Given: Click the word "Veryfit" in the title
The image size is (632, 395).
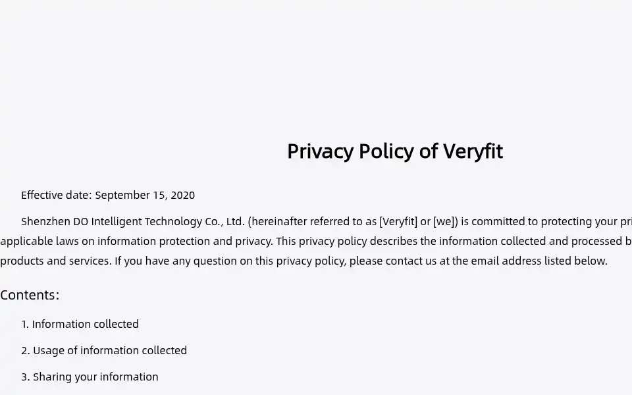Looking at the screenshot, I should 473,151.
